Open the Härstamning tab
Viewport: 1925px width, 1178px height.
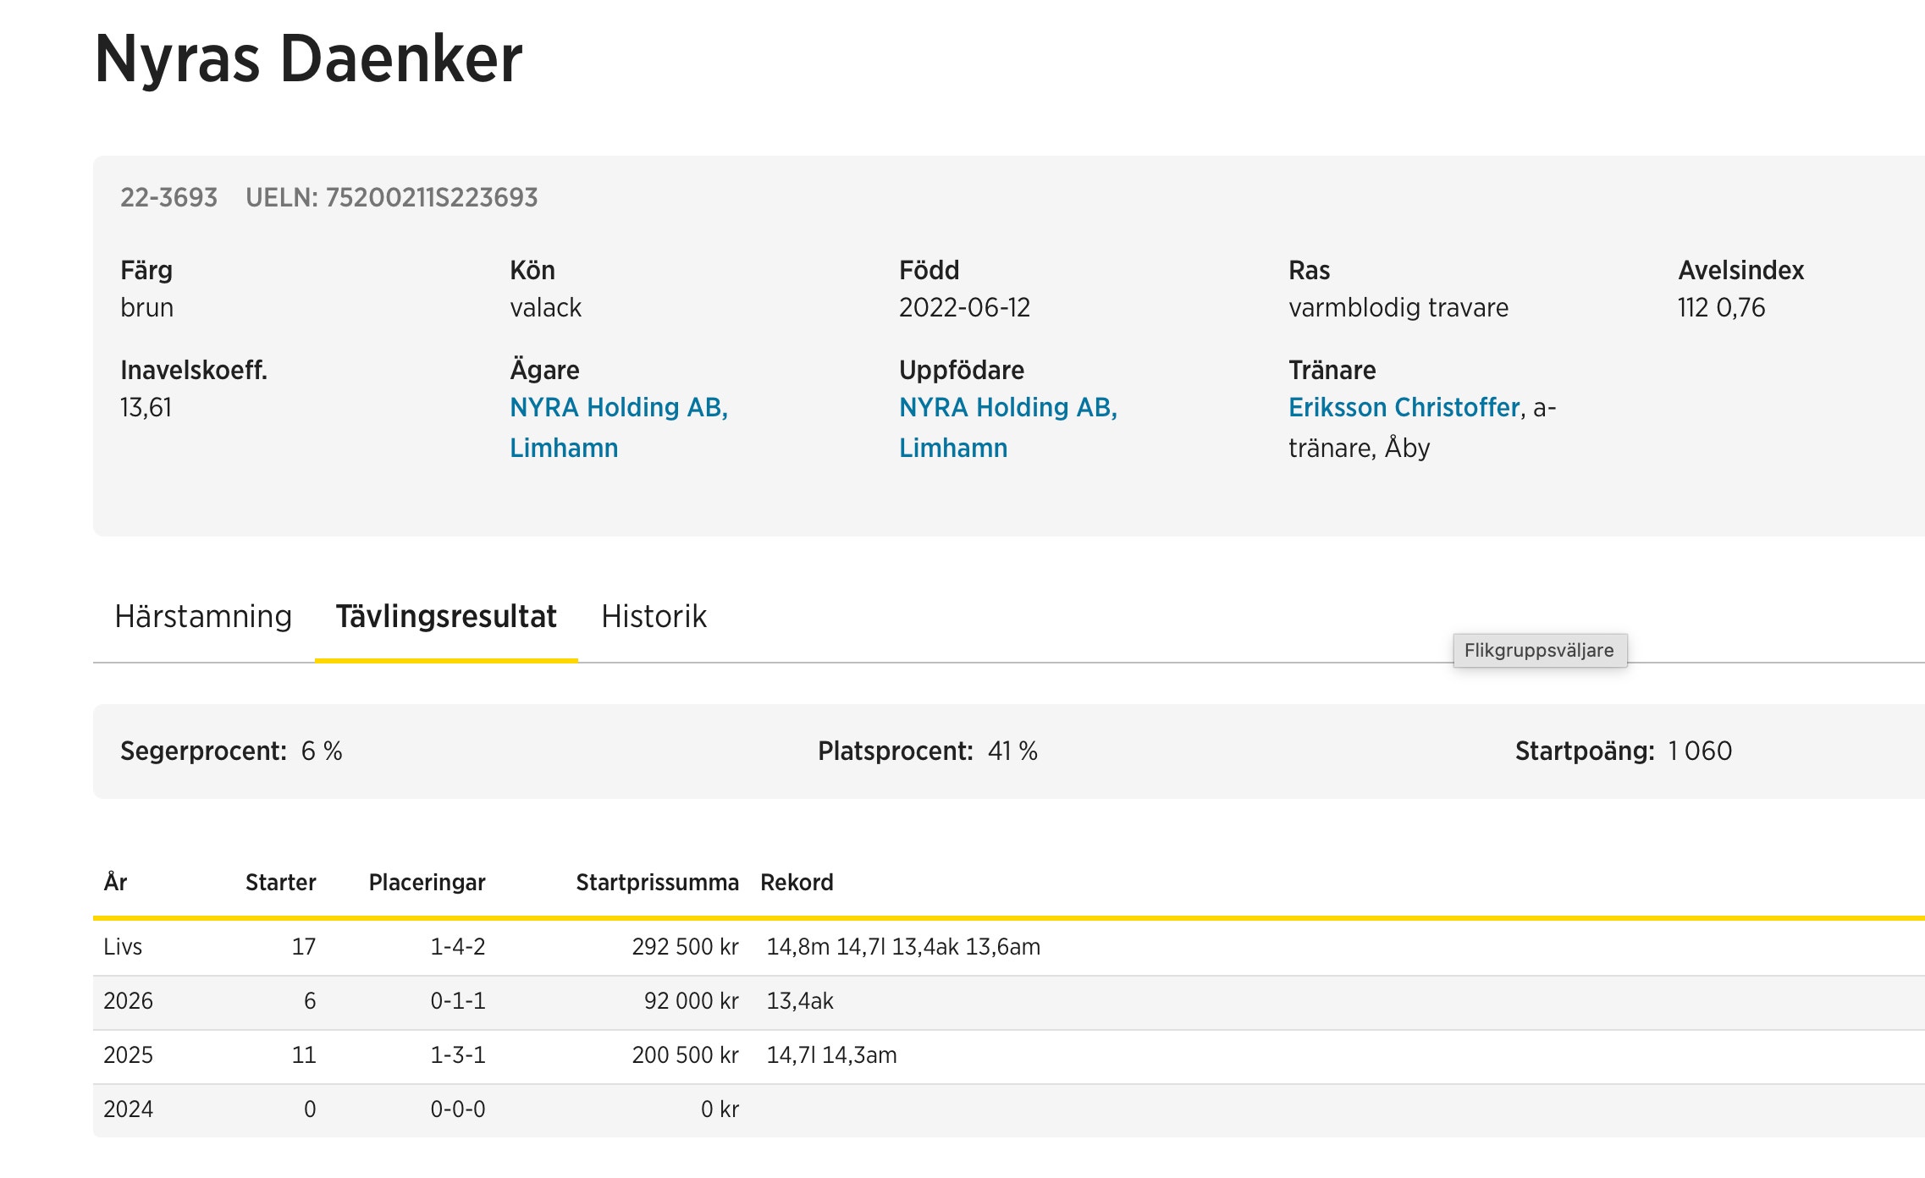(x=203, y=616)
